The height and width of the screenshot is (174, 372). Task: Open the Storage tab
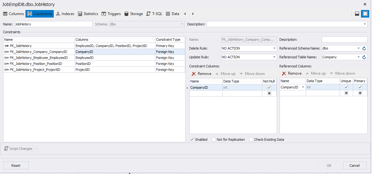tap(134, 14)
